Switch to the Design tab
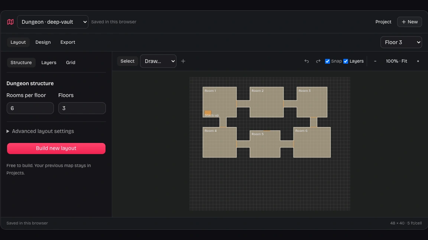This screenshot has width=428, height=240. tap(43, 42)
